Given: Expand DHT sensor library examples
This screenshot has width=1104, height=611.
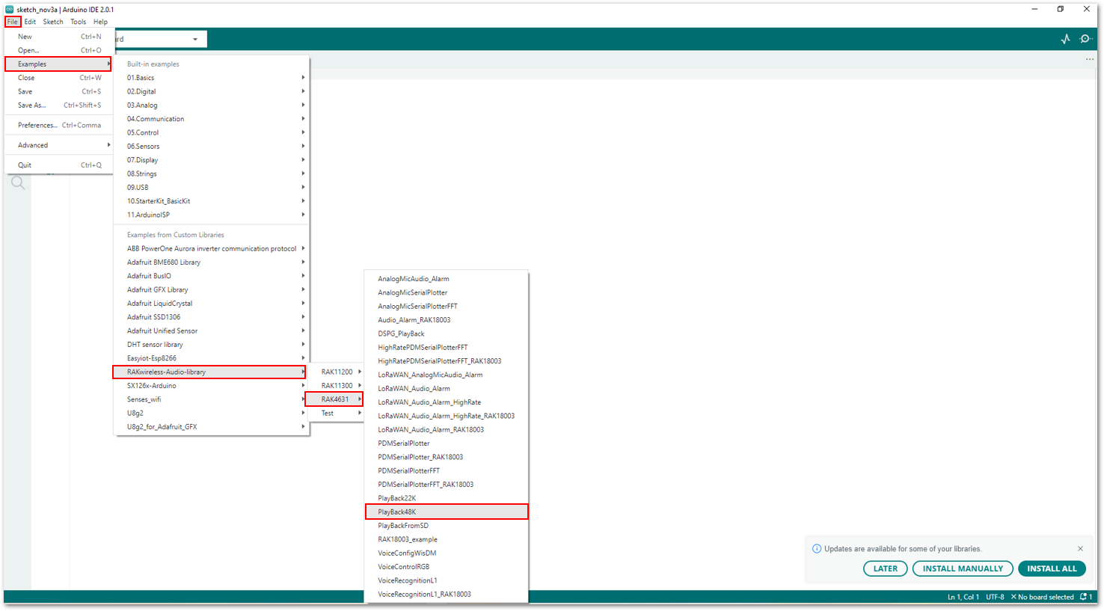Looking at the screenshot, I should 212,345.
